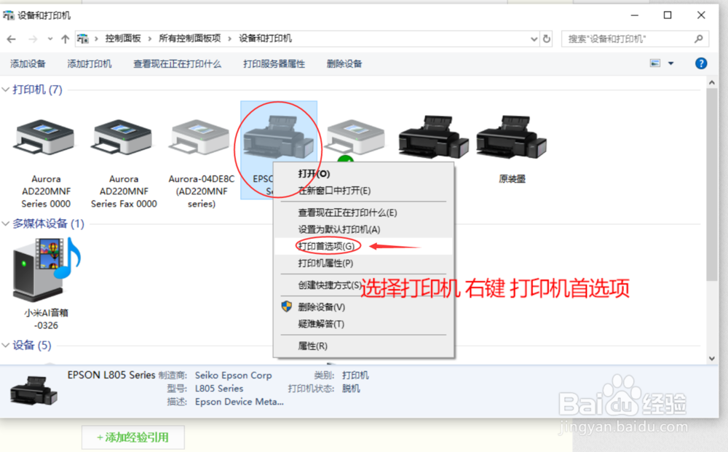Click the back navigation arrow
This screenshot has height=452, width=728.
[12, 39]
